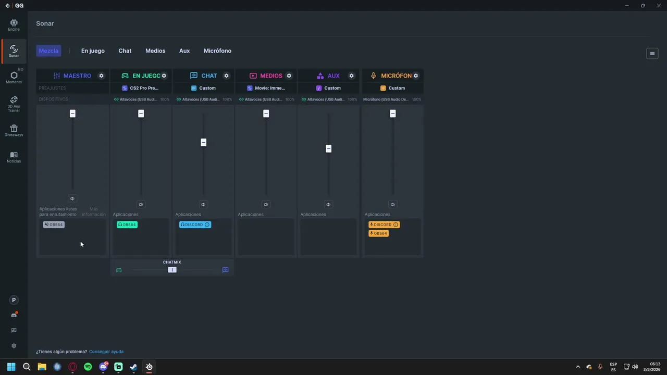The width and height of the screenshot is (667, 375).
Task: Open the Sonar section in the sidebar
Action: [14, 51]
